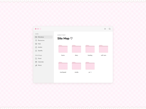Open the healing folder
This screenshot has height=109, width=146.
[90, 51]
